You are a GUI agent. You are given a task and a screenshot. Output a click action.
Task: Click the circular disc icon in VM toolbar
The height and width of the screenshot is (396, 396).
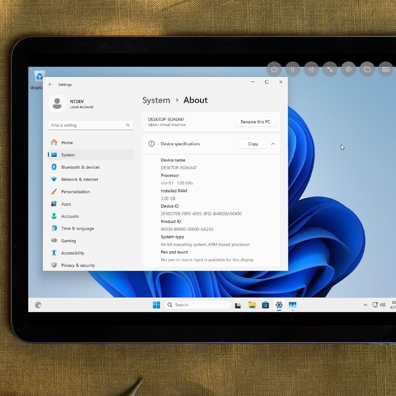point(348,69)
